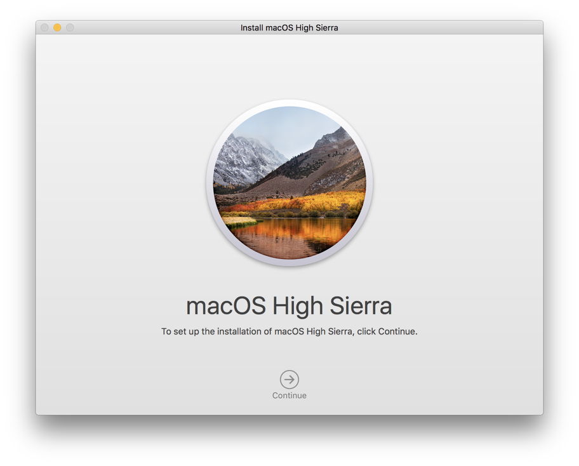The image size is (579, 466).
Task: Select the setup instruction sentence
Action: click(x=289, y=331)
